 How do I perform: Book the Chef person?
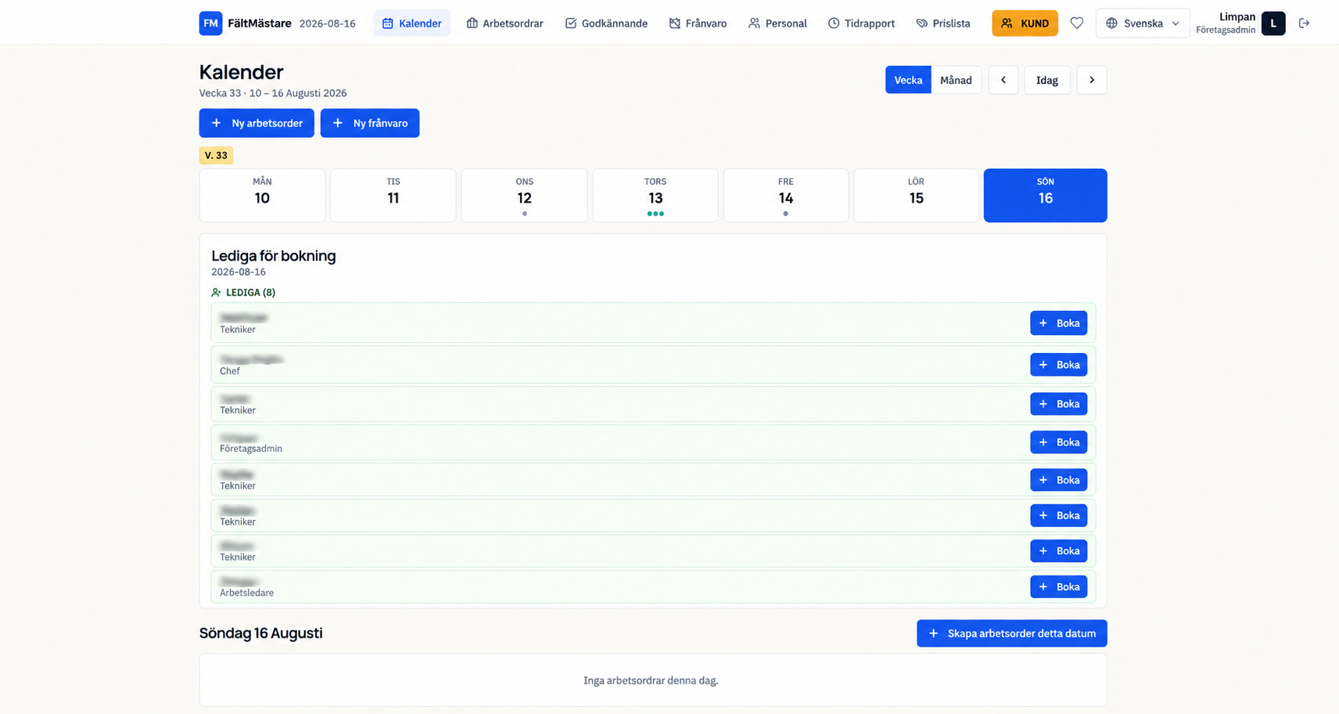click(1058, 365)
